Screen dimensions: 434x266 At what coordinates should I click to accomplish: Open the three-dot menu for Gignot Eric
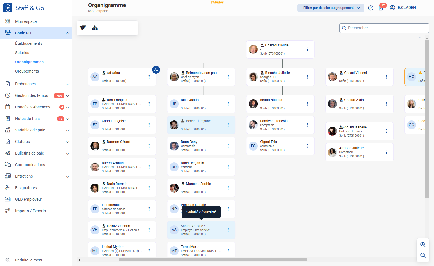pyautogui.click(x=307, y=146)
